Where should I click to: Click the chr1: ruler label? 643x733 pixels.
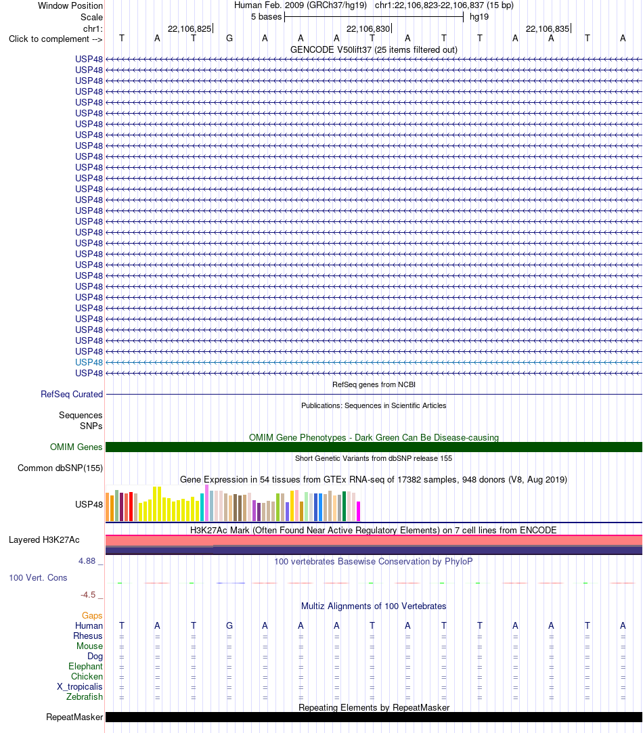pyautogui.click(x=93, y=29)
